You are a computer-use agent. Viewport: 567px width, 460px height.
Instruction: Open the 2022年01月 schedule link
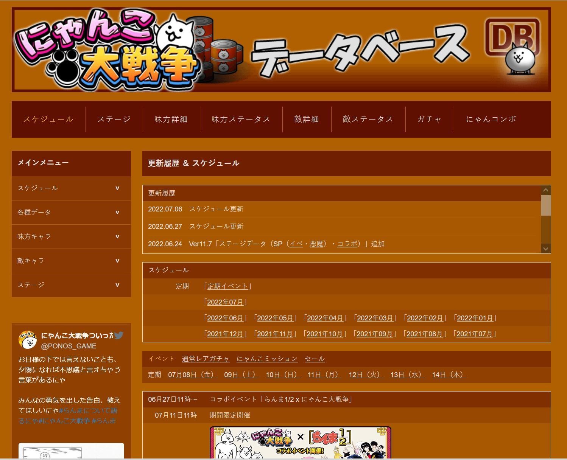(475, 318)
